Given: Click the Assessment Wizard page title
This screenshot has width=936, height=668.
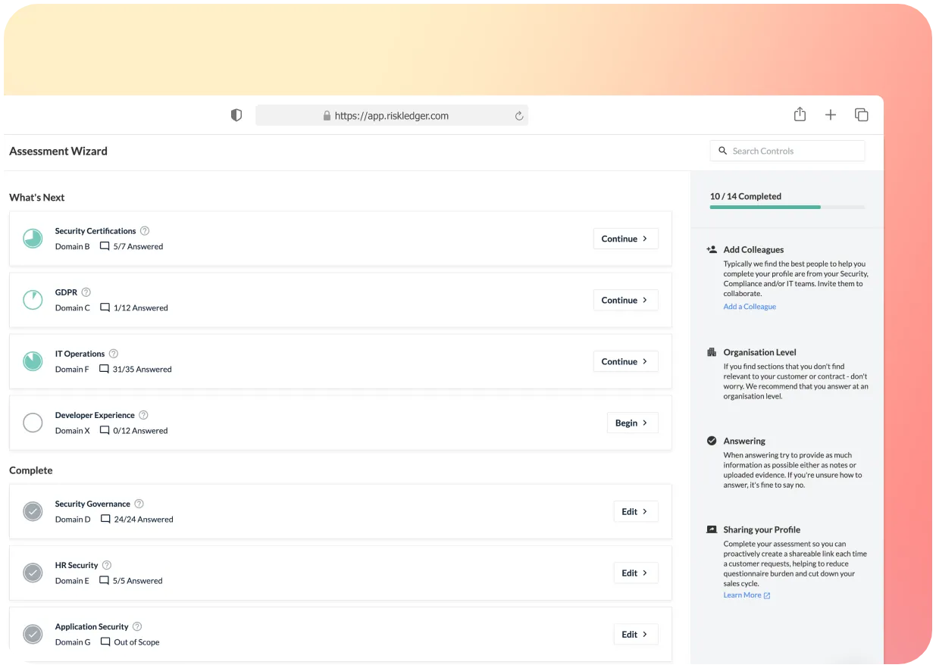Looking at the screenshot, I should pos(58,151).
